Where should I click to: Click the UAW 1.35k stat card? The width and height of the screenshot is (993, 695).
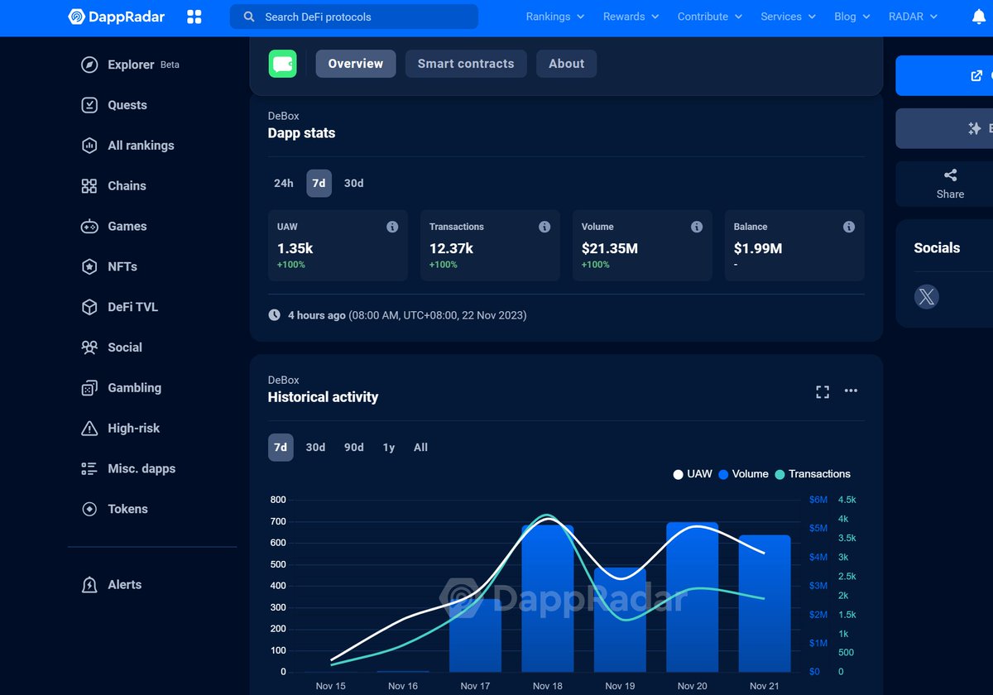point(338,246)
